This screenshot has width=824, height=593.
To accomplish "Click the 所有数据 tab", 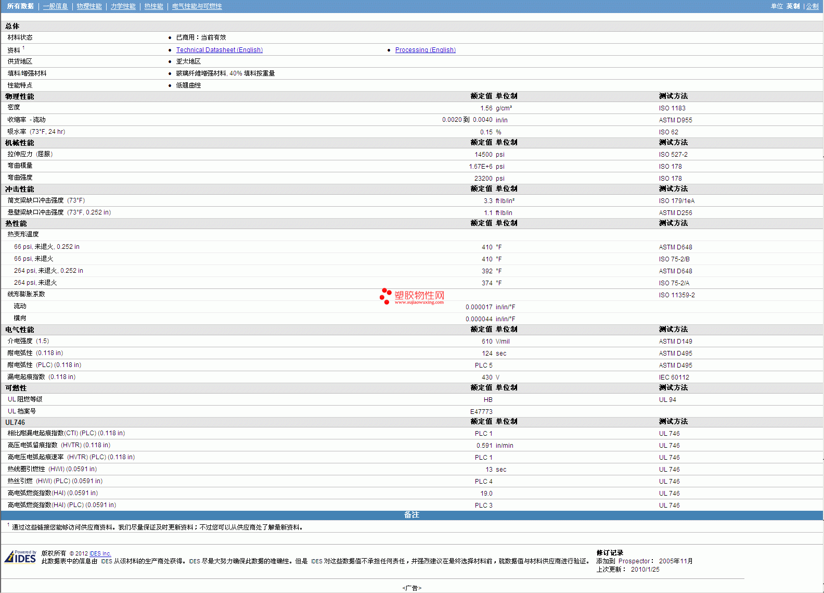I will point(20,6).
